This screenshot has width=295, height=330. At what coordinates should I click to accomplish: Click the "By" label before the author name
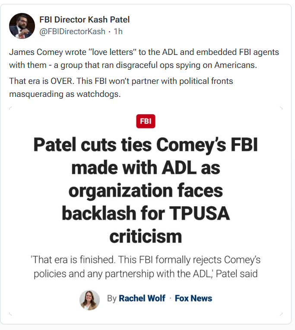112,299
